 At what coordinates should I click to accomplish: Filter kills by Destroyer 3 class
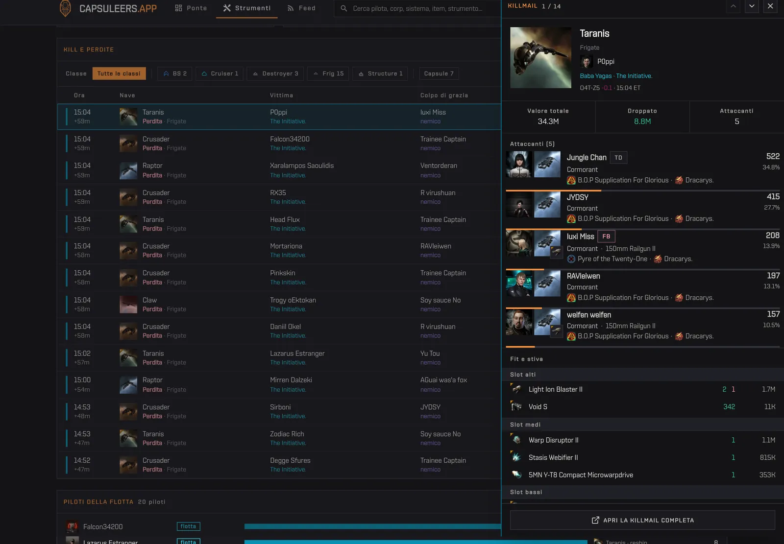[x=275, y=73]
